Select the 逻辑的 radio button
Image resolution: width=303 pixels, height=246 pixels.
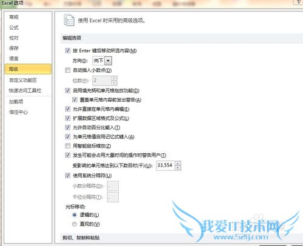point(75,215)
